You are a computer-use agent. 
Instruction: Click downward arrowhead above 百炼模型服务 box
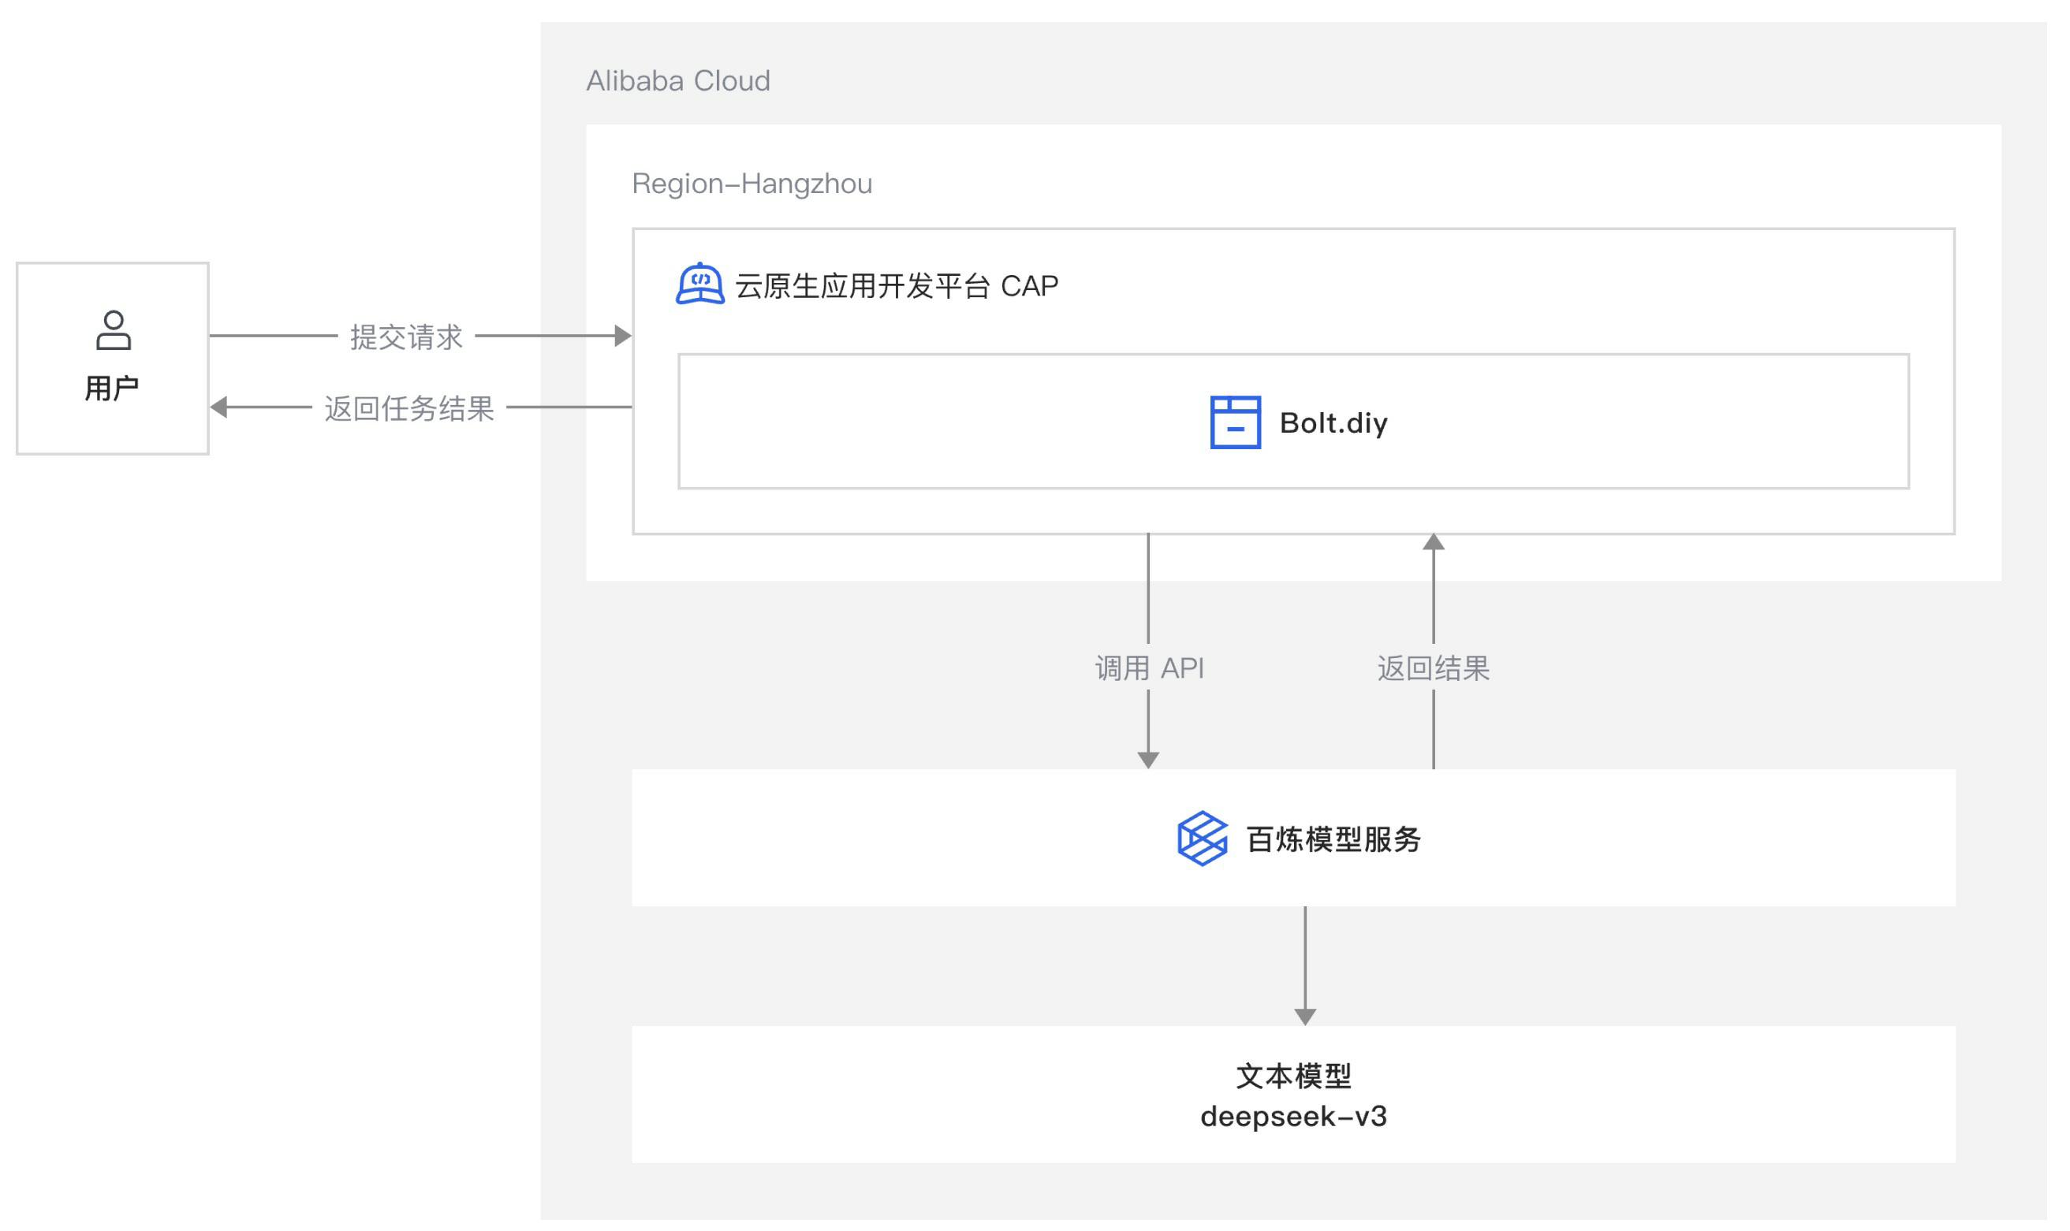[x=1148, y=760]
